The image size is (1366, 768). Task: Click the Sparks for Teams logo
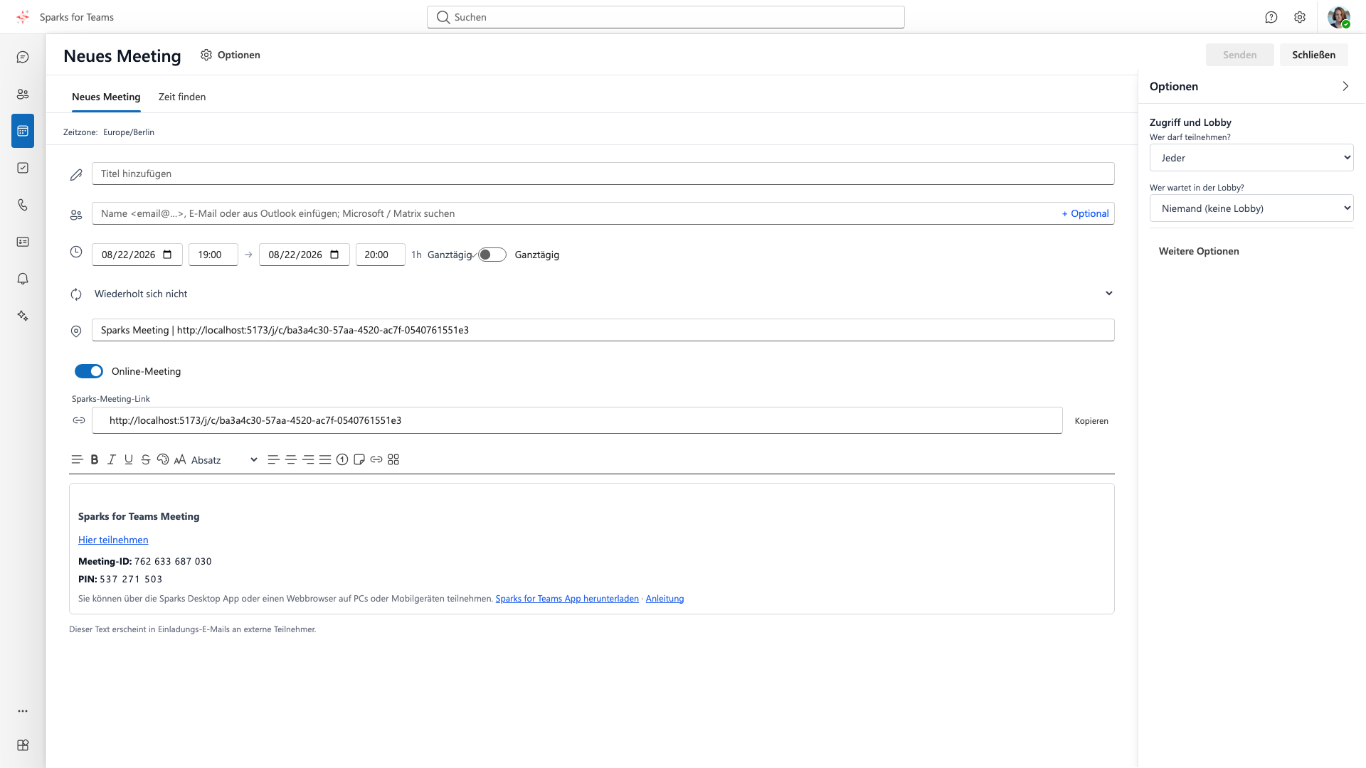pos(23,17)
